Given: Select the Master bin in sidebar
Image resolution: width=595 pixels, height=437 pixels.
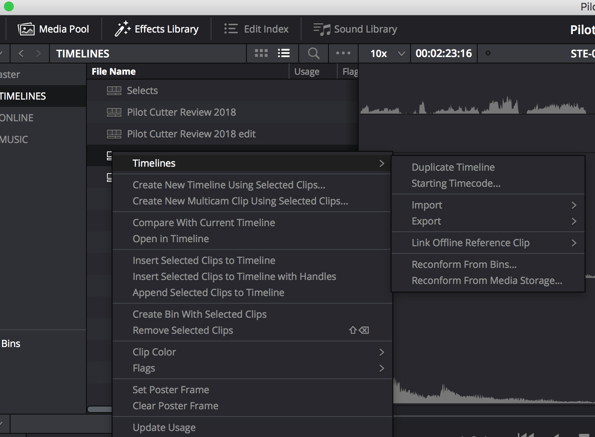Looking at the screenshot, I should pos(43,74).
